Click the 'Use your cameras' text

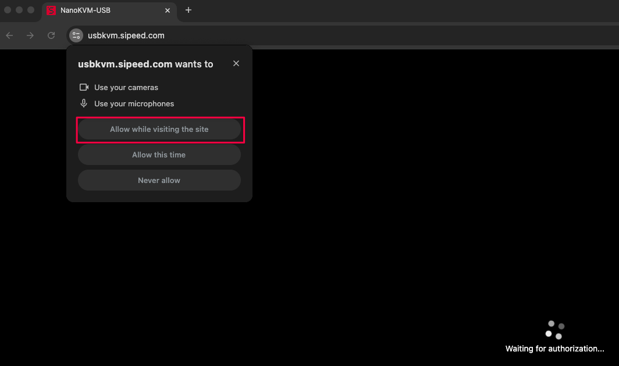pyautogui.click(x=126, y=88)
